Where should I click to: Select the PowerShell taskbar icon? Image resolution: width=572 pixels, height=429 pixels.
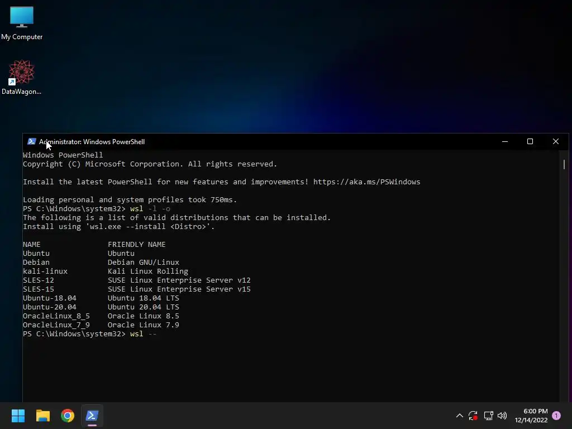92,416
